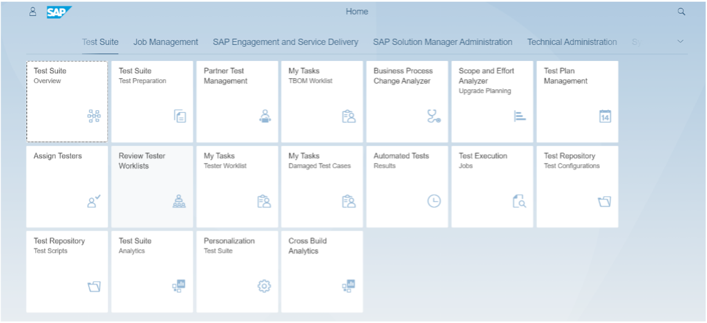707x323 pixels.
Task: Click the person-with-checkmark icon on Assign Testers
Action: tap(94, 201)
